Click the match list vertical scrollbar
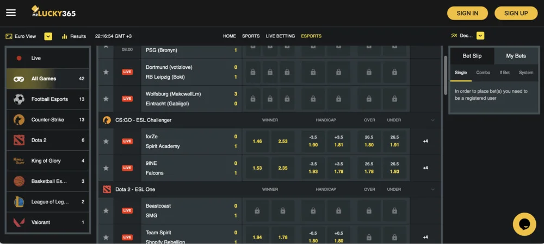544x244 pixels. click(x=446, y=75)
